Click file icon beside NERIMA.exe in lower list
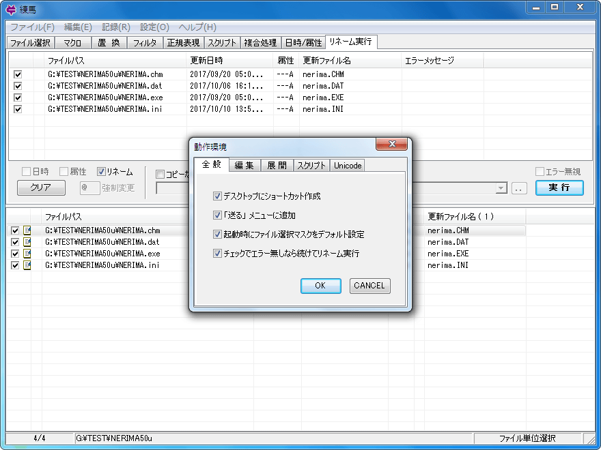Viewport: 601px width, 450px height. click(27, 254)
